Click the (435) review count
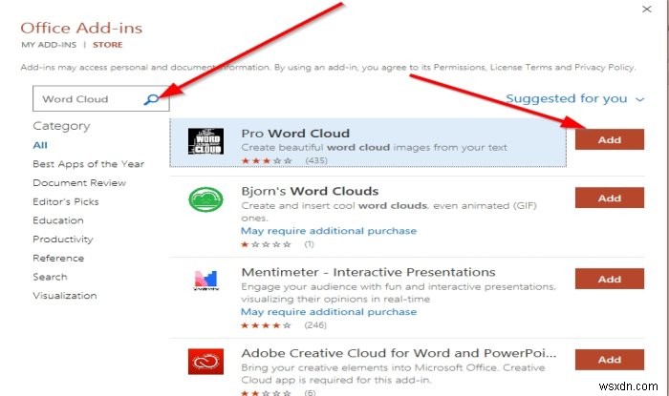The height and width of the screenshot is (396, 669). (316, 160)
